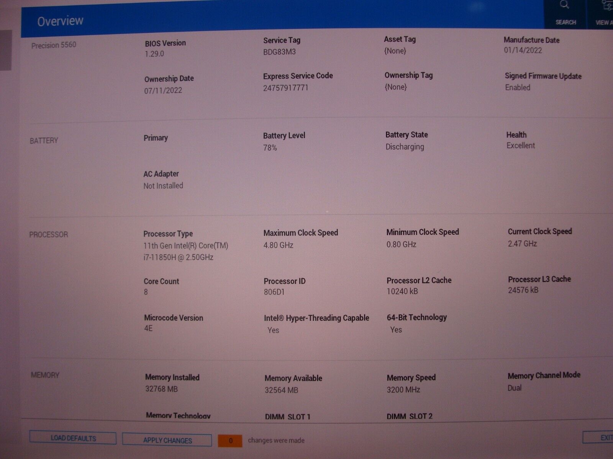Open the Search magnifier icon

565,5
